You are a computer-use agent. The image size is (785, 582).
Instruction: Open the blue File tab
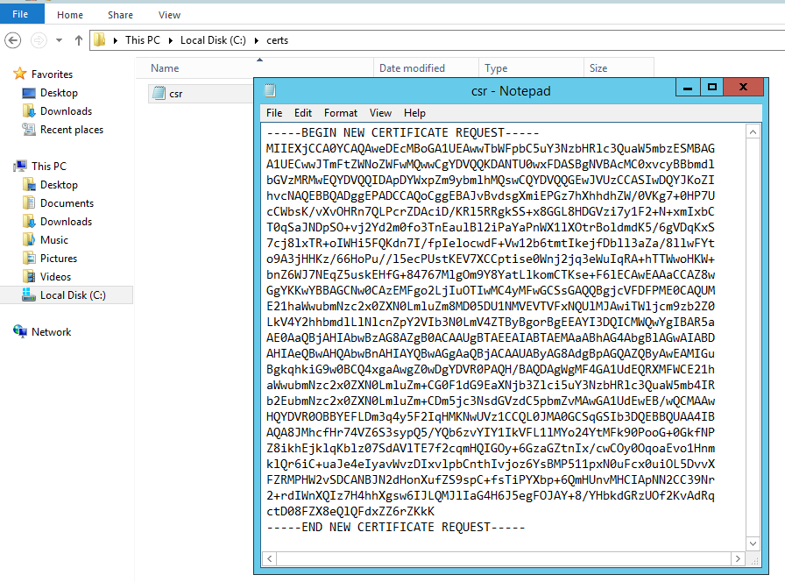point(20,15)
